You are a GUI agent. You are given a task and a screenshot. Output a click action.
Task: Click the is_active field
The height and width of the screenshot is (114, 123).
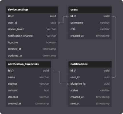click(32, 42)
